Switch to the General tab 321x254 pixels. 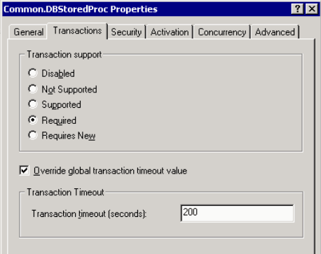point(29,32)
